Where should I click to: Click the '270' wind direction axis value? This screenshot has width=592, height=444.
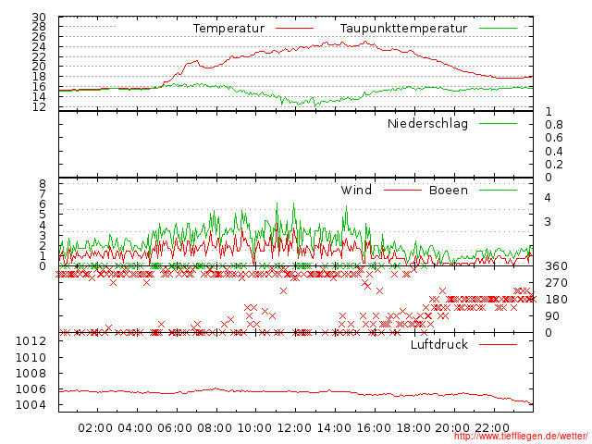click(x=556, y=283)
